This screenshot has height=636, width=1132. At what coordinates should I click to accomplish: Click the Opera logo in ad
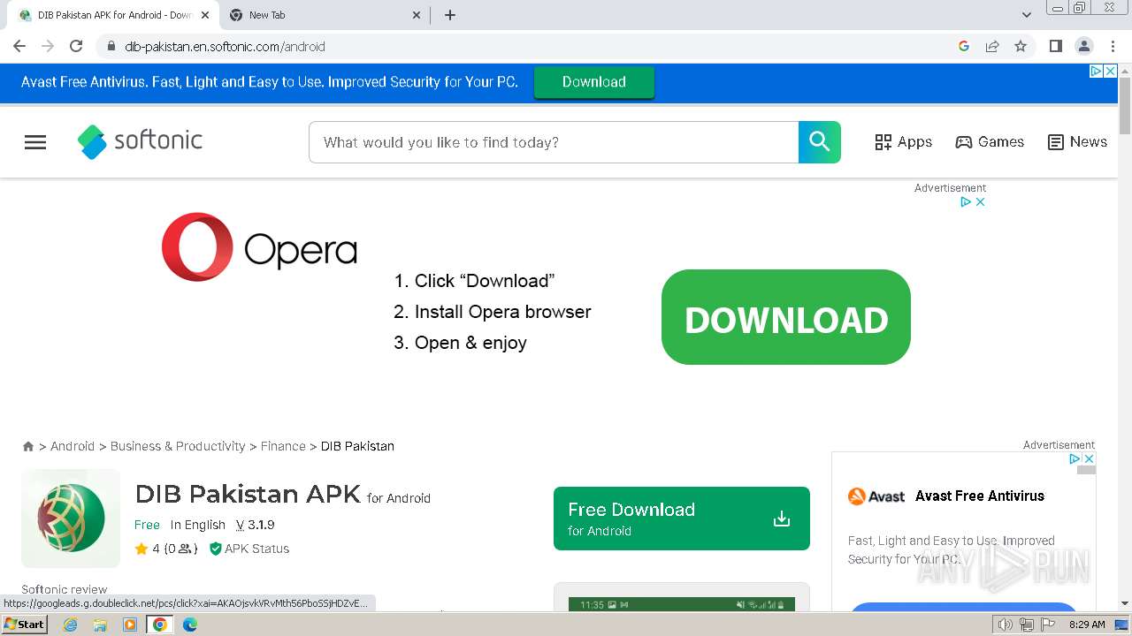point(259,247)
